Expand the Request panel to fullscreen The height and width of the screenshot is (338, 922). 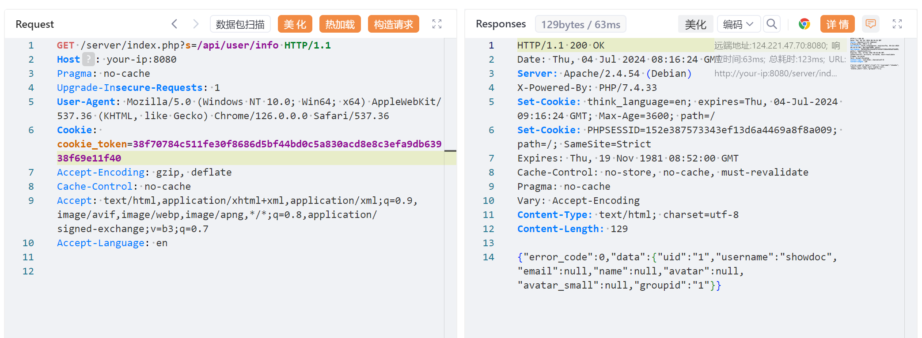(436, 24)
